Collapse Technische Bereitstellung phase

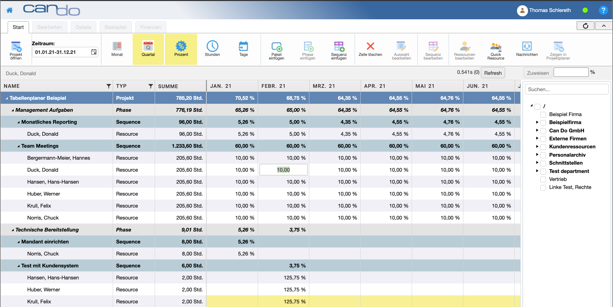pos(13,230)
